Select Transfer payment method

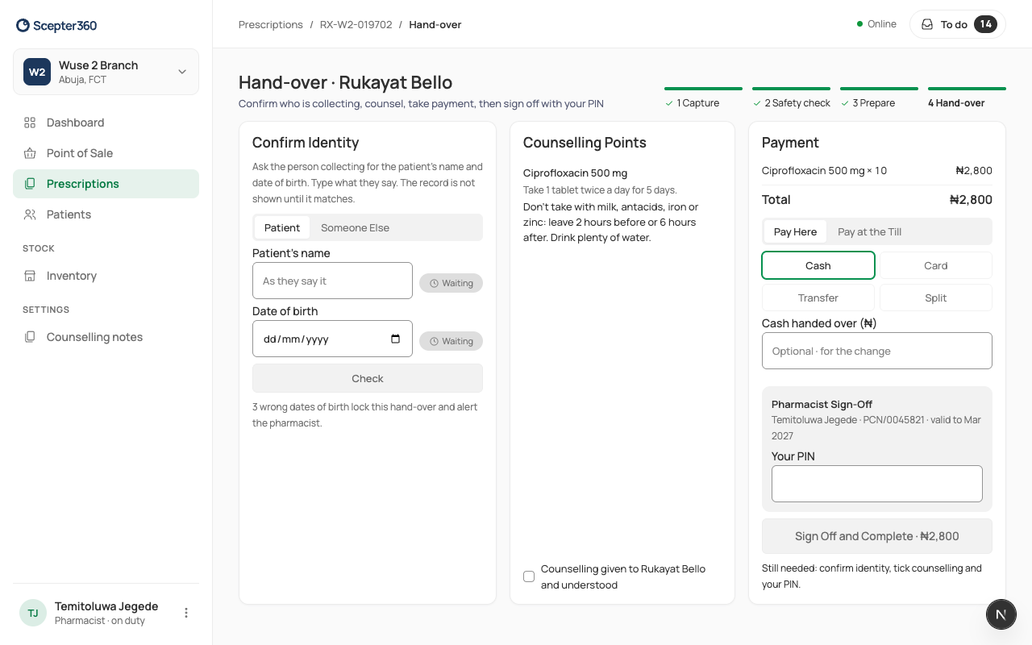(818, 298)
